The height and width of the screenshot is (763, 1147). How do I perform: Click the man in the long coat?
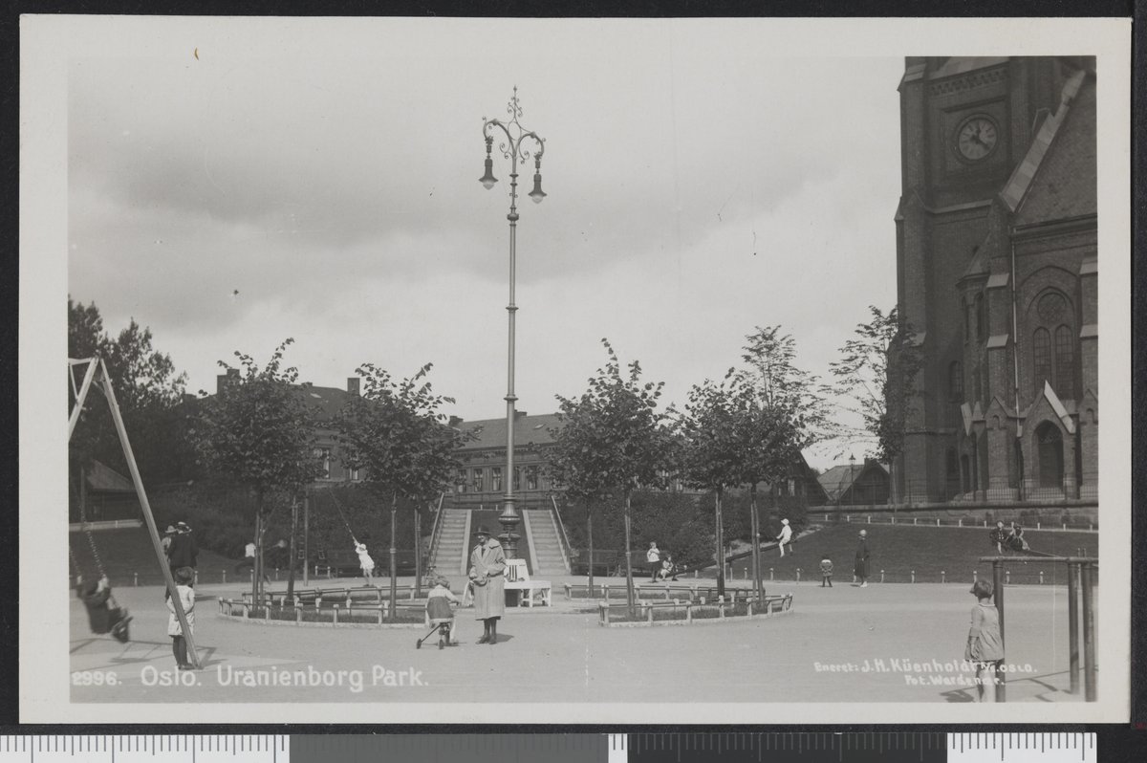pos(487,584)
